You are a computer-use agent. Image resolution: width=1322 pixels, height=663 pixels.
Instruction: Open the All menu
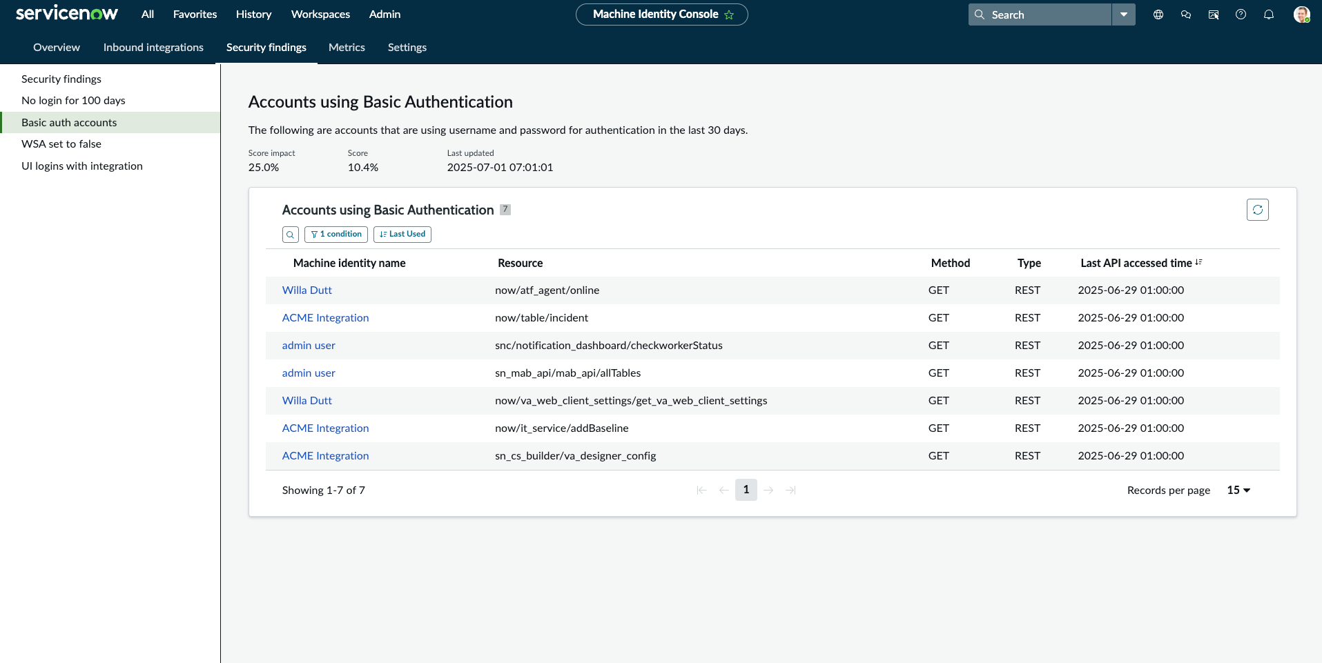(x=148, y=14)
